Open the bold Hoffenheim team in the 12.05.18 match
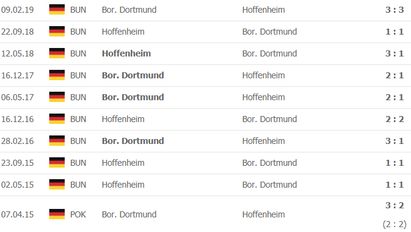The width and height of the screenshot is (411, 232). tap(126, 53)
